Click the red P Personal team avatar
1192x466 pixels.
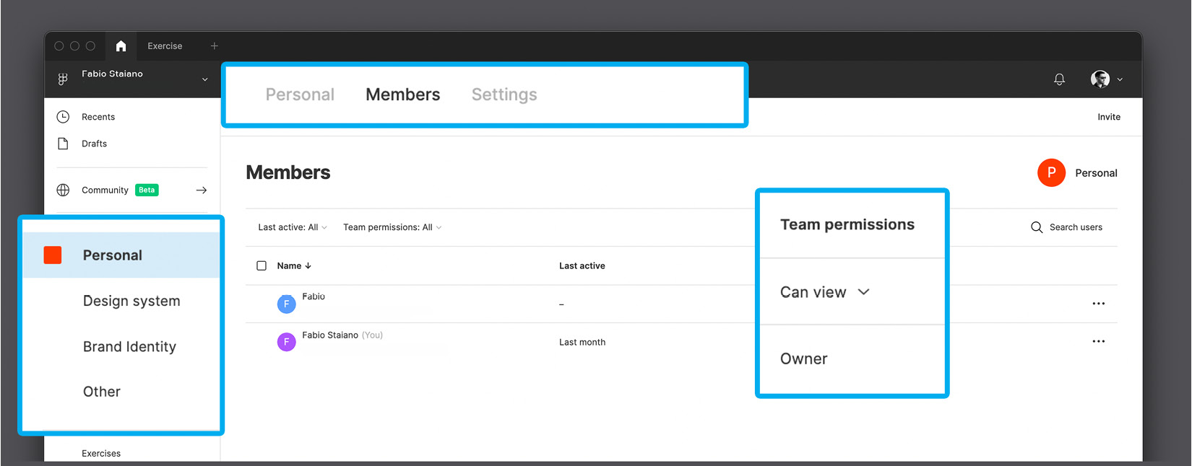point(1051,172)
